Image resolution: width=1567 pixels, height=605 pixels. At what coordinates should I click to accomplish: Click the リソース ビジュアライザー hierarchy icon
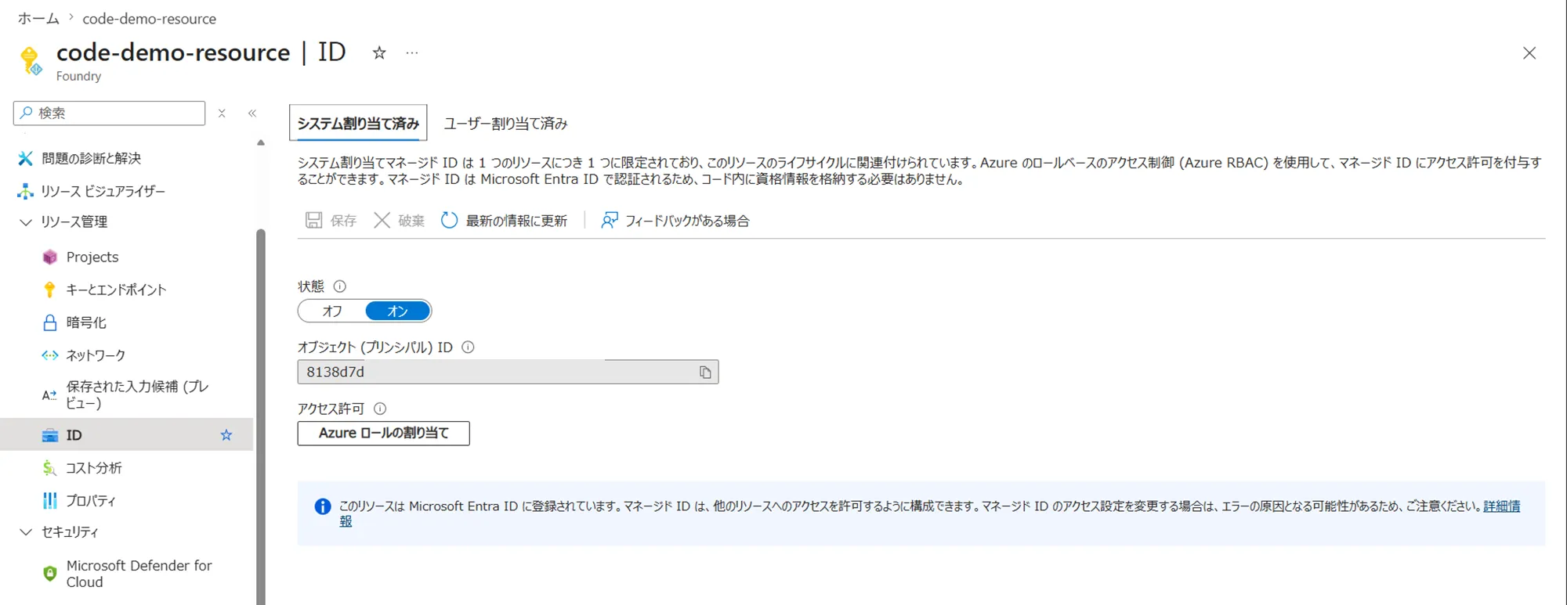pos(25,191)
